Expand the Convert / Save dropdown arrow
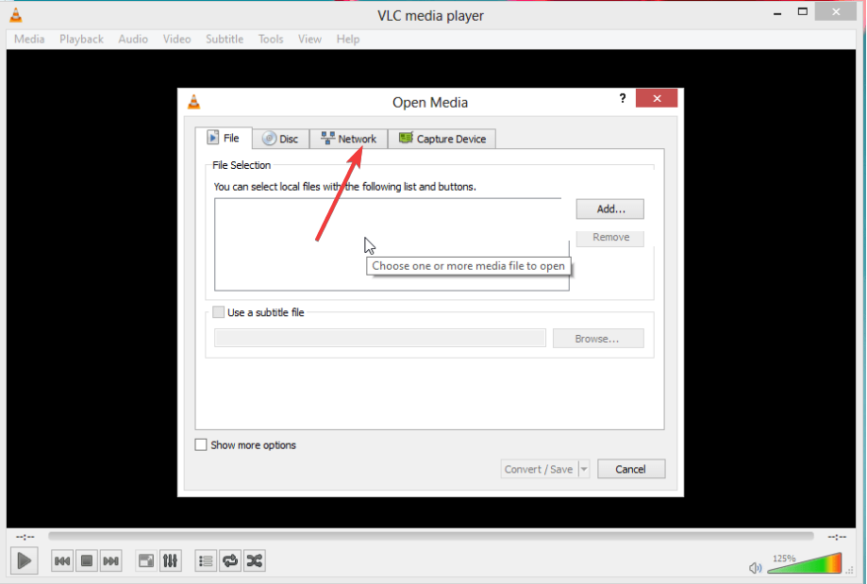The width and height of the screenshot is (867, 584). click(584, 469)
